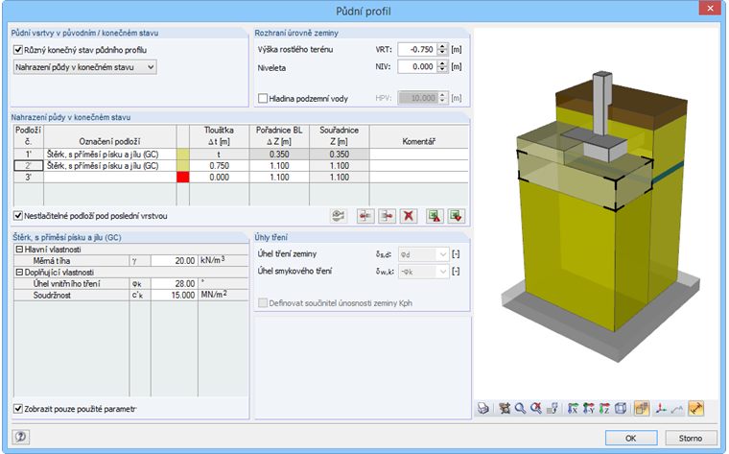Click the greyed-out line-with-arrow icon in the 3D toolbar

coord(677,409)
